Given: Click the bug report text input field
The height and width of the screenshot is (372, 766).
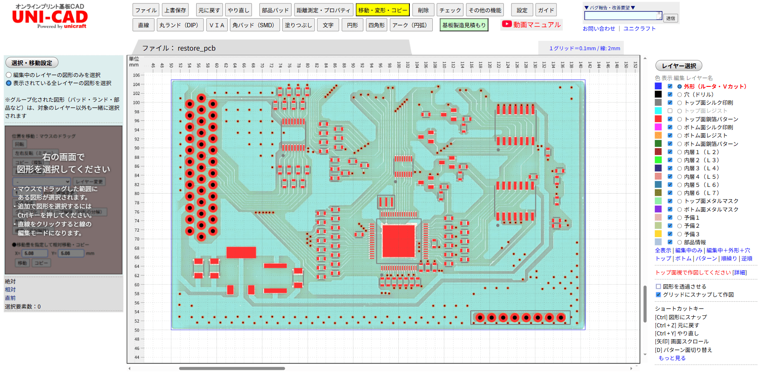Looking at the screenshot, I should point(621,16).
